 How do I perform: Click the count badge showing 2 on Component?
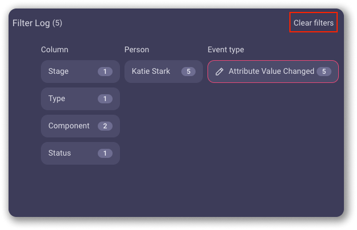(105, 126)
